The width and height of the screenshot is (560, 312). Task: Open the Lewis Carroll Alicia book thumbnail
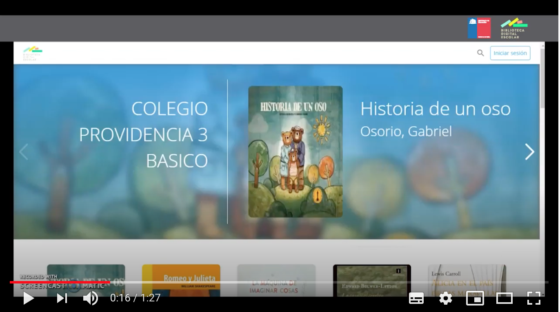pyautogui.click(x=467, y=281)
